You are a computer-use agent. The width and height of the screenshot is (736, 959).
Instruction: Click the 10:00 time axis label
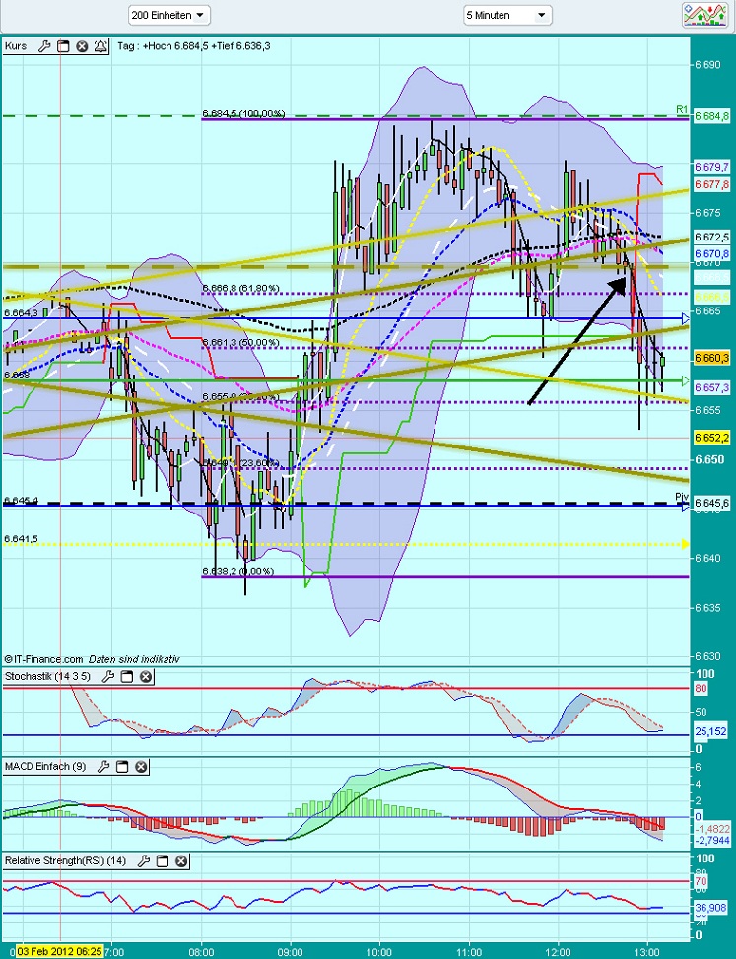[x=379, y=952]
